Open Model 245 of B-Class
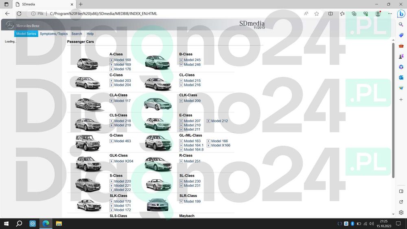Screen dimensions: 407x229 tap(193, 60)
